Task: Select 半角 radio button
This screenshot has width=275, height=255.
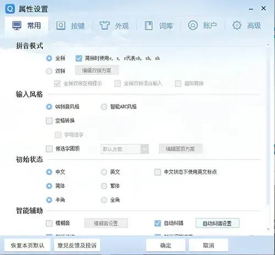Action: (x=49, y=200)
